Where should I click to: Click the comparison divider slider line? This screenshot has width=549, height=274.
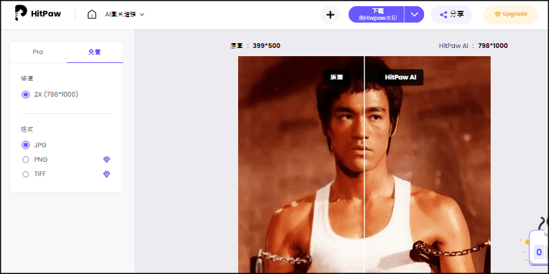coord(364,164)
